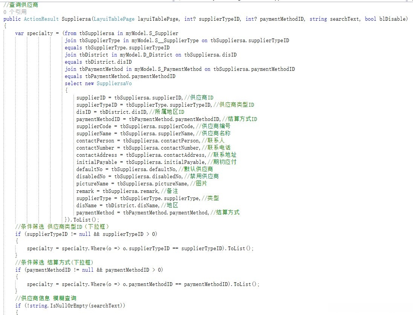Image resolution: width=413 pixels, height=315 pixels.
Task: Click the comment "//禁用供应商"
Action: pos(202,176)
